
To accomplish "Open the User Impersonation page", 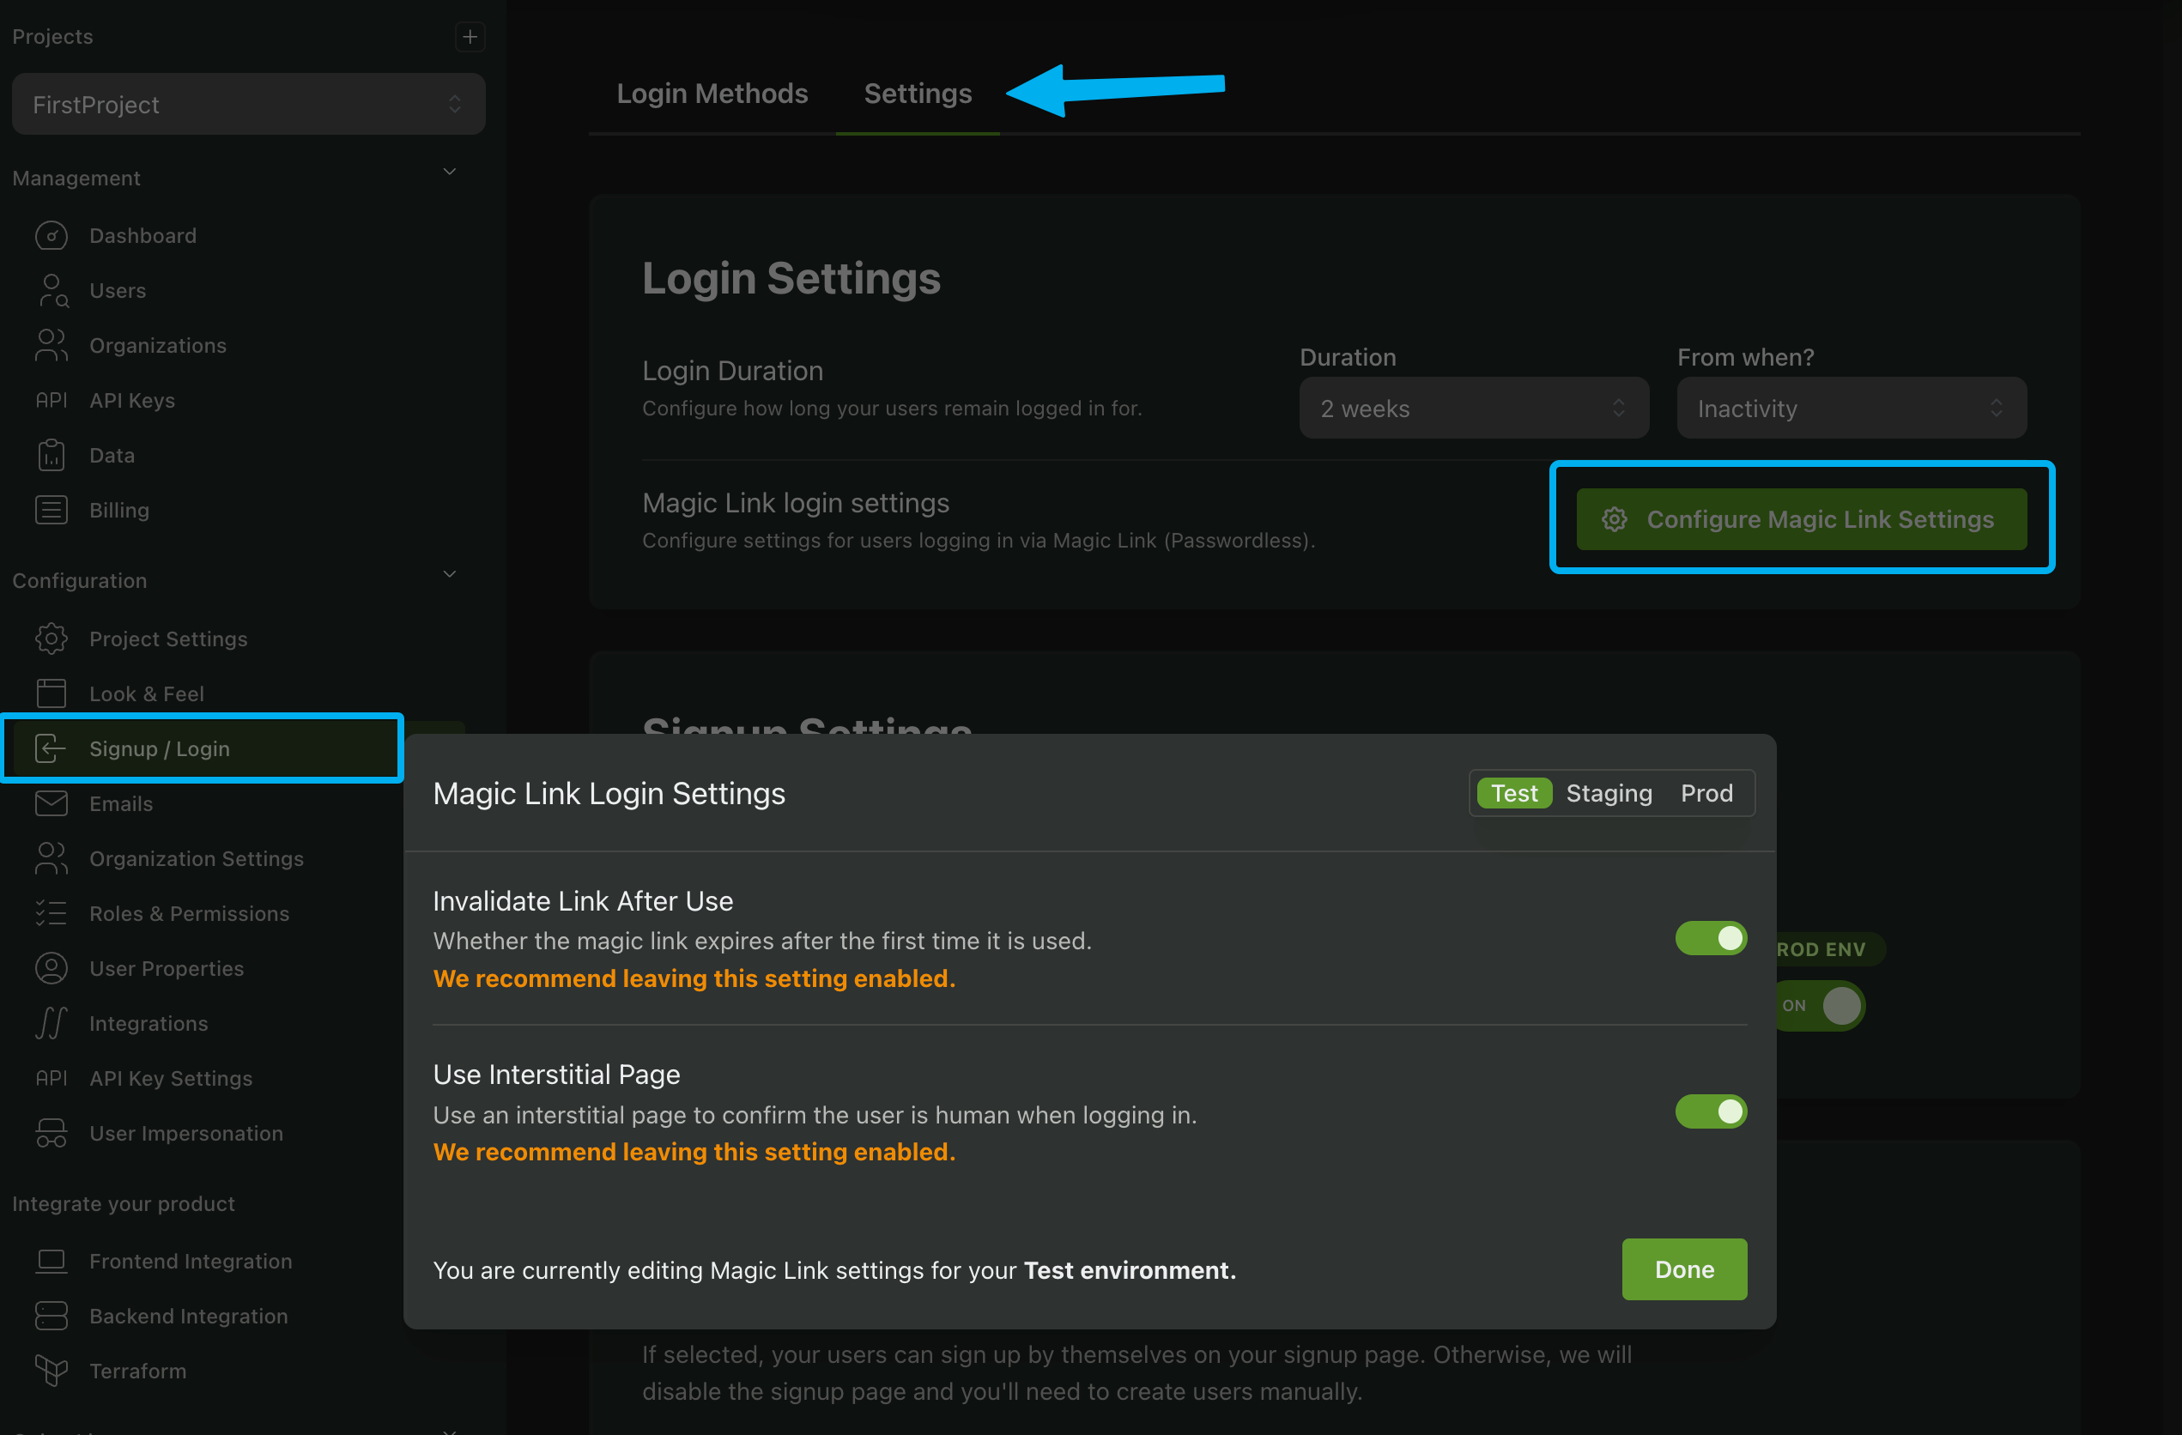I will pyautogui.click(x=186, y=1134).
